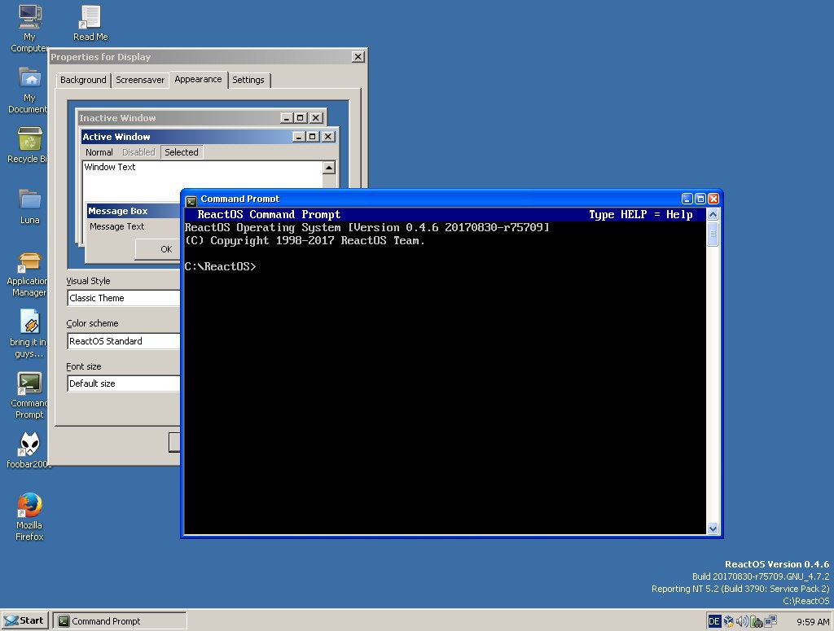Click the taskbar clock showing 9:59 AM

click(x=812, y=621)
